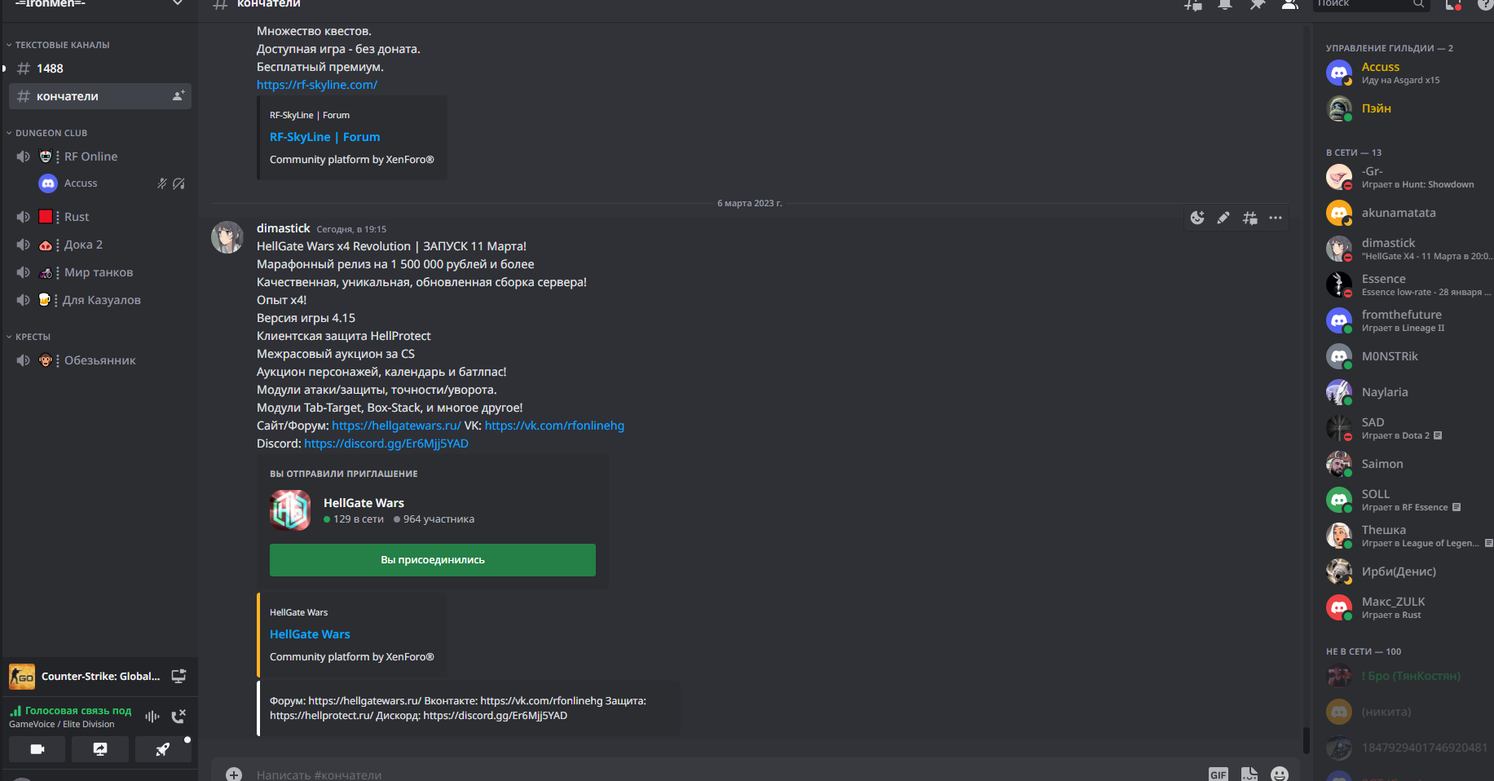This screenshot has width=1494, height=781.
Task: Join the Дока 2 voice channel
Action: click(x=100, y=245)
